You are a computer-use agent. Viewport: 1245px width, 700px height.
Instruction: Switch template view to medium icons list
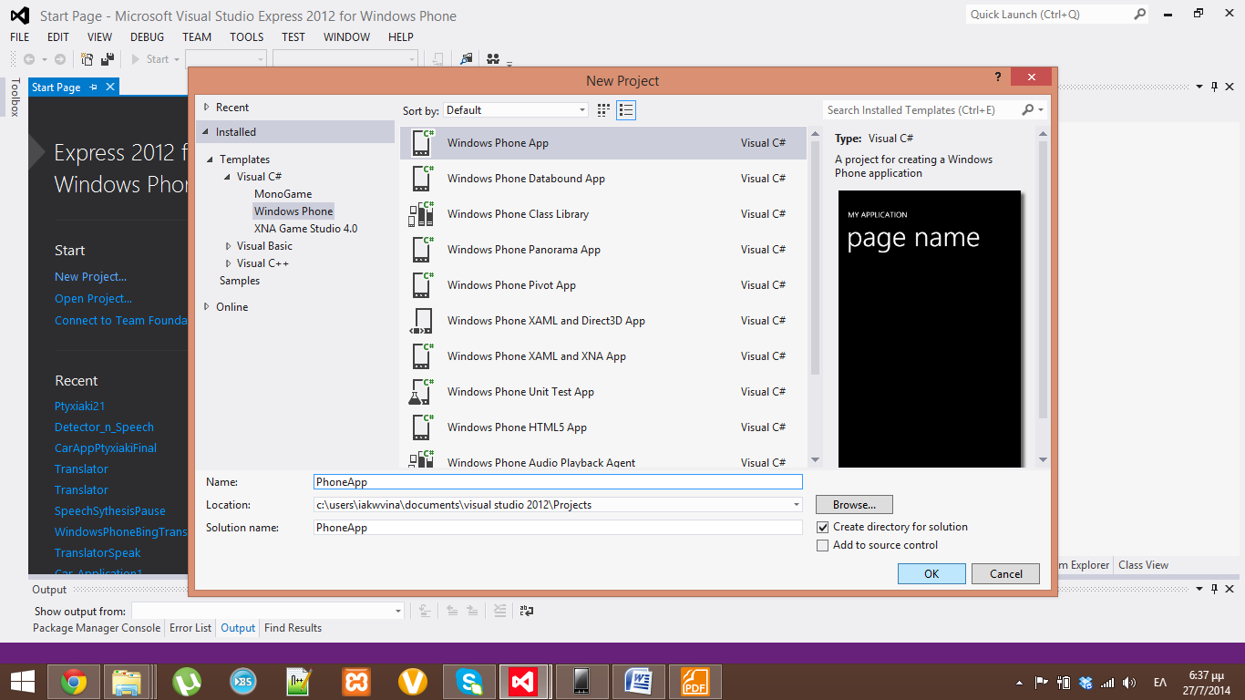pyautogui.click(x=625, y=110)
